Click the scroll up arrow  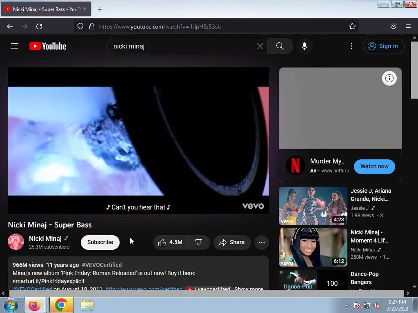click(x=414, y=38)
